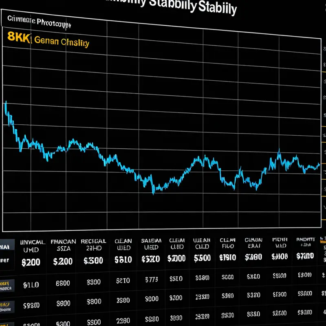Image resolution: width=326 pixels, height=326 pixels.
Task: Select the bold "$2000" value under CLEAI
Action: coord(176,258)
